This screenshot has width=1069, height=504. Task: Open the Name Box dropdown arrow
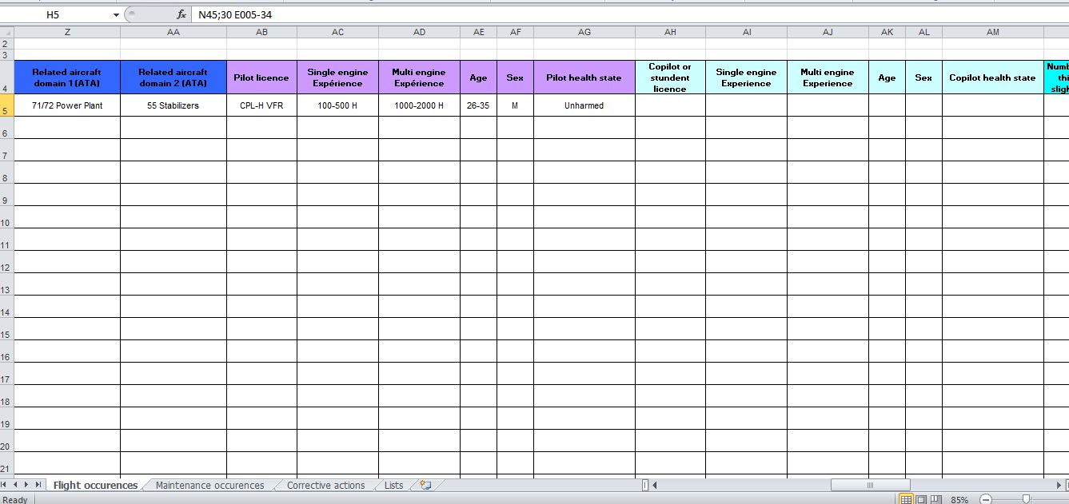[116, 14]
